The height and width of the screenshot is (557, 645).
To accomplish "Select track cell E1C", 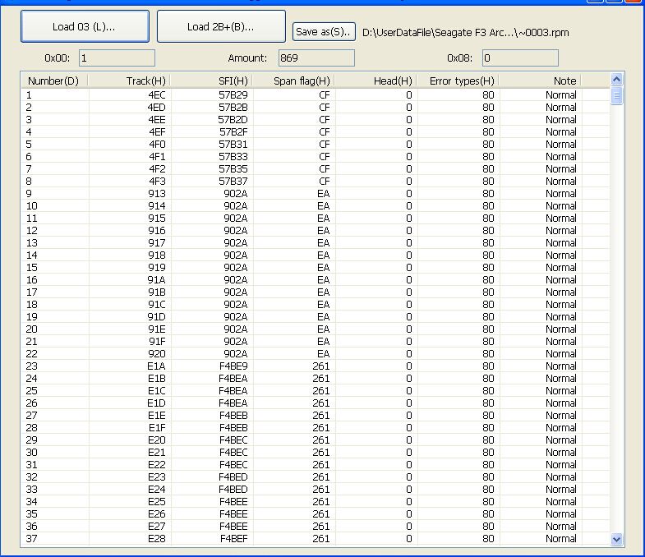I will [x=156, y=391].
